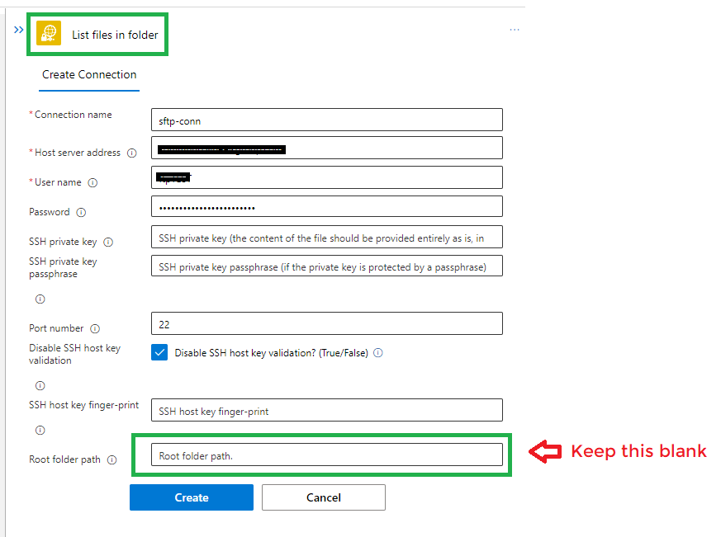
Task: Show info icon next to User name
Action: pos(92,183)
